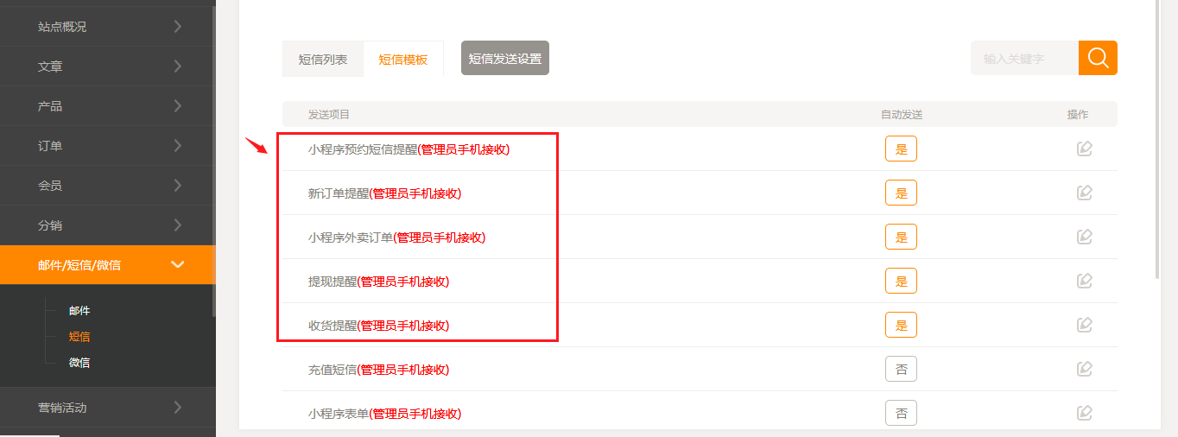Edit the 小程序预约短信提醒 template
This screenshot has height=437, width=1178.
1085,149
